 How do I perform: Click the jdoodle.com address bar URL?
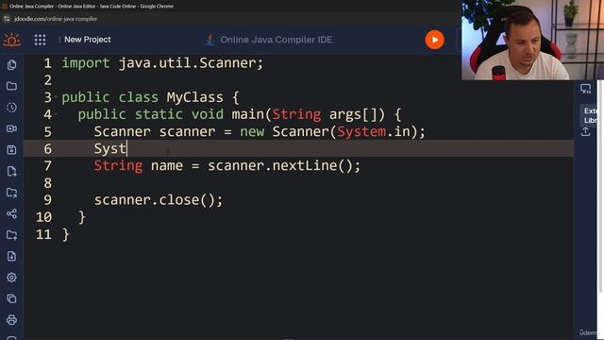56,19
